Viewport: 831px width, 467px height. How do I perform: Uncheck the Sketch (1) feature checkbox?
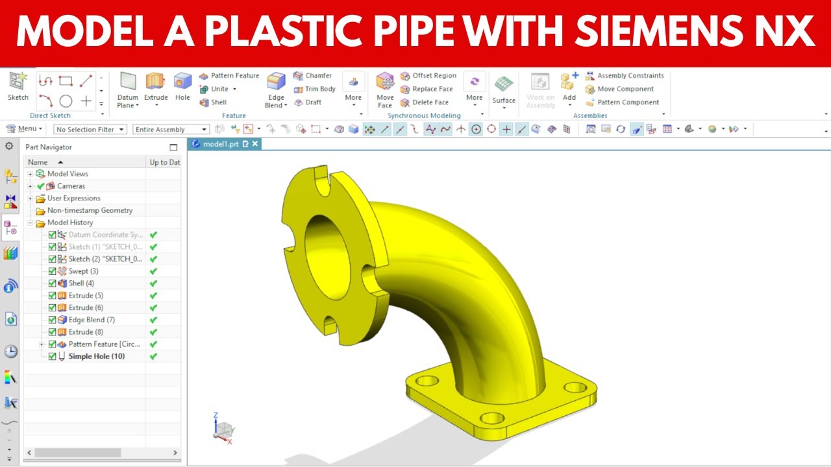point(53,247)
